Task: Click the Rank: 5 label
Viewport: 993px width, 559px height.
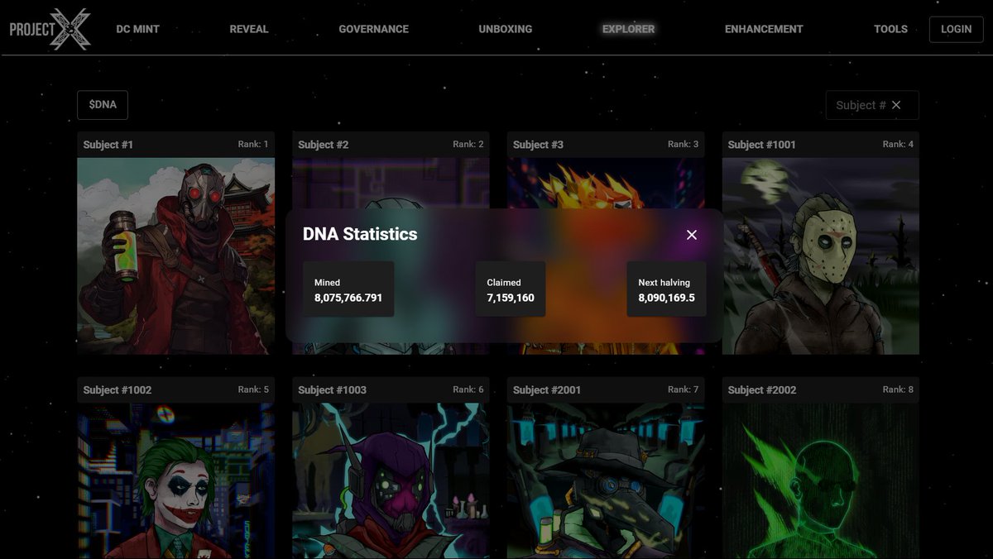Action: click(253, 389)
